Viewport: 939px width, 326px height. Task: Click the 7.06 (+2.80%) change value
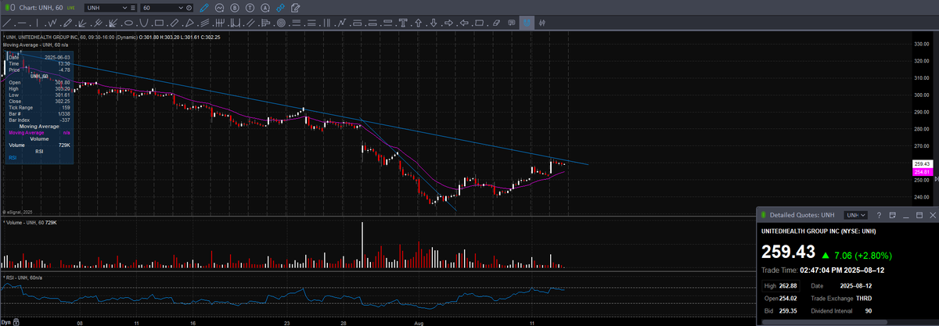pos(863,255)
